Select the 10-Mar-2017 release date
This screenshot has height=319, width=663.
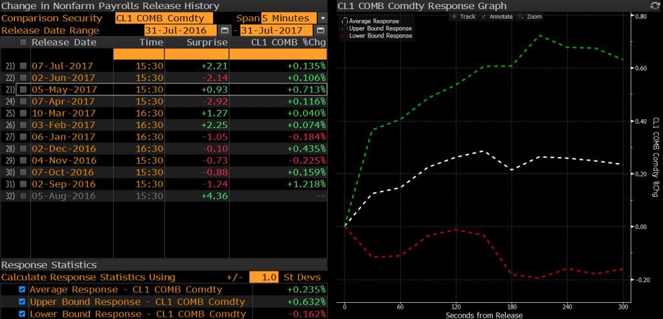[63, 113]
